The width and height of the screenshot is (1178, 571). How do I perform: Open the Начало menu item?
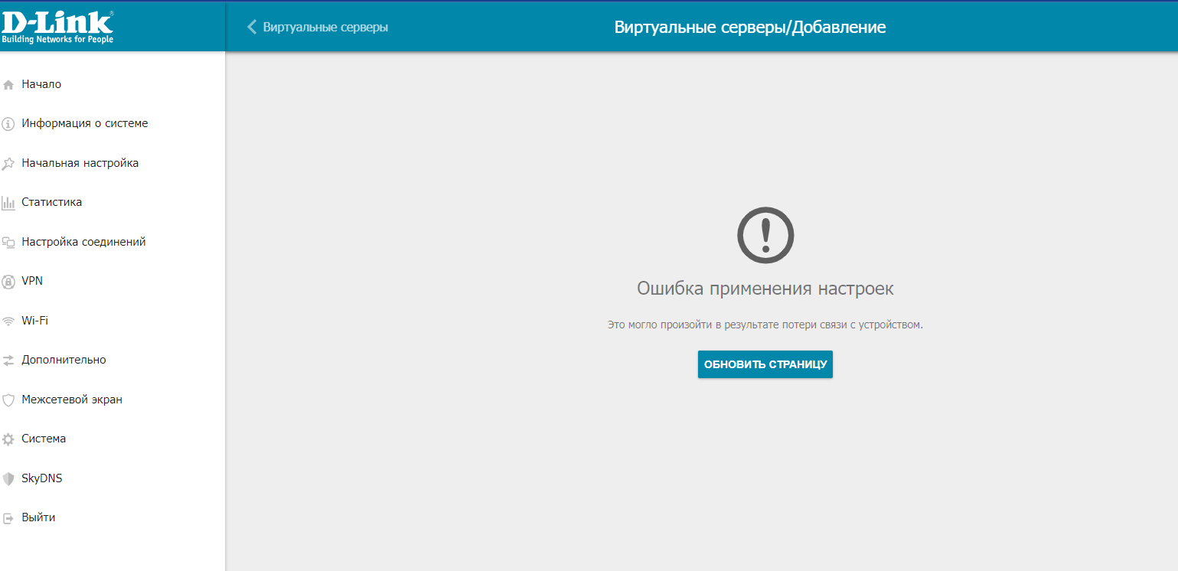click(x=41, y=84)
